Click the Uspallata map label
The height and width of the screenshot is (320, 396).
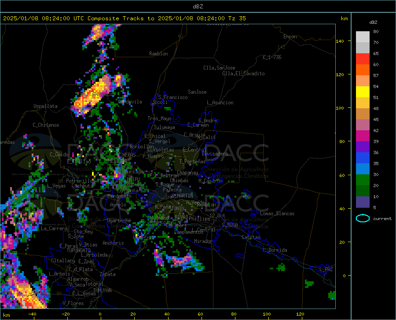click(x=45, y=106)
